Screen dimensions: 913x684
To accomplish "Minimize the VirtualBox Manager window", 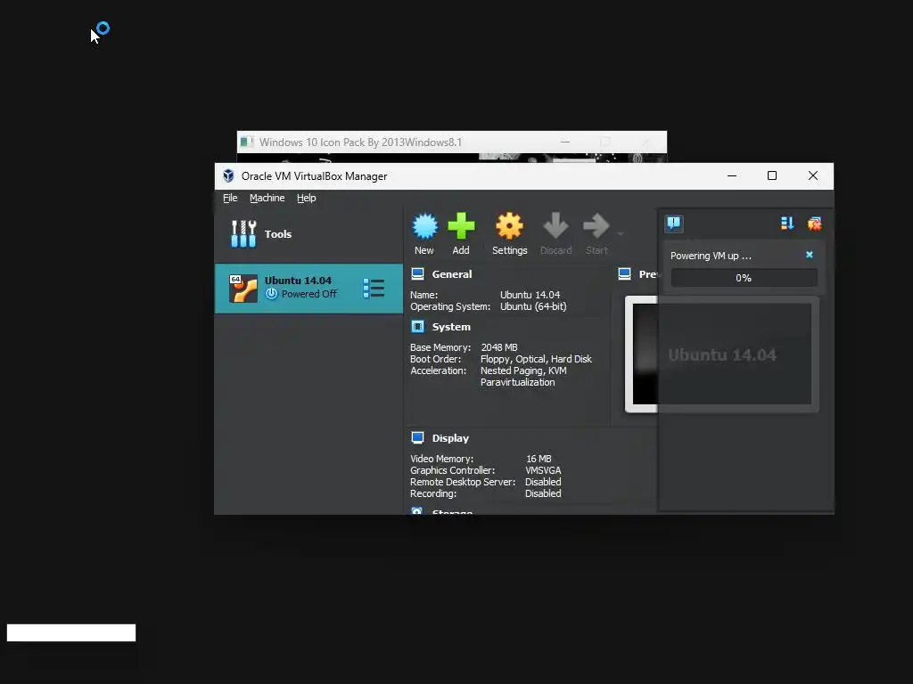I will click(732, 175).
